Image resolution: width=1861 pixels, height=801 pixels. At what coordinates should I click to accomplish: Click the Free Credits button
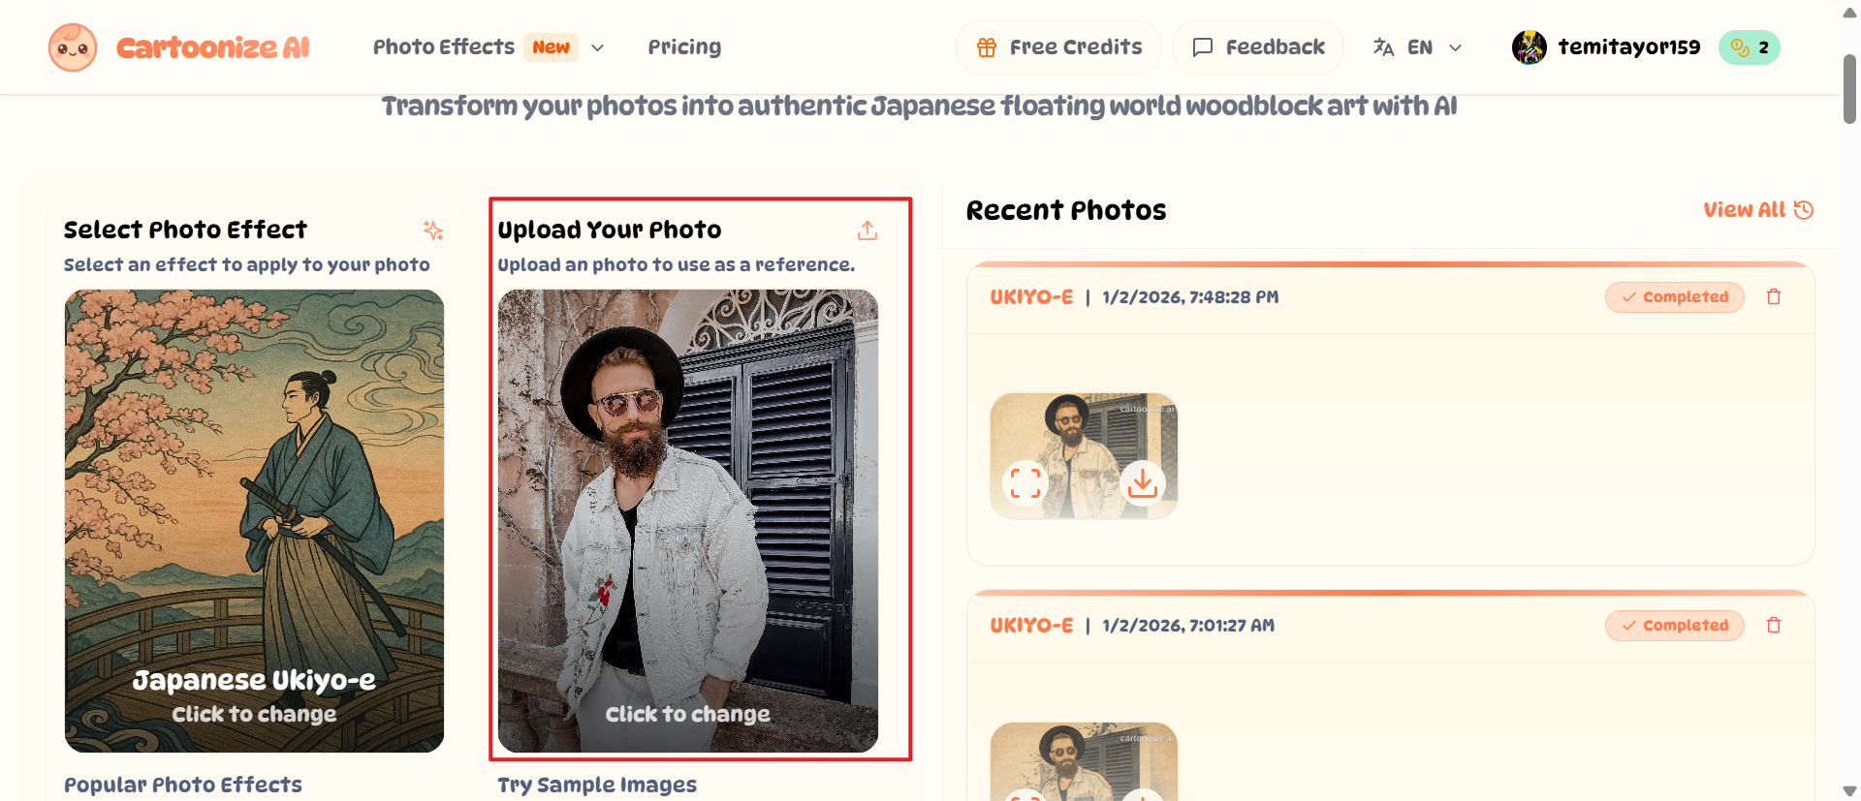click(1058, 47)
